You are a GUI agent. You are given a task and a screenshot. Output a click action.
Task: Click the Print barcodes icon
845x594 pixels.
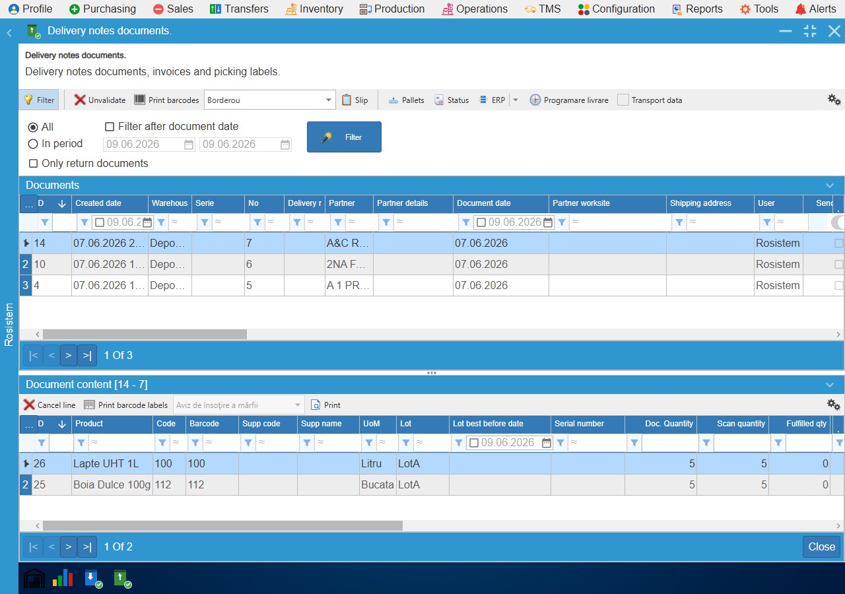coord(140,100)
